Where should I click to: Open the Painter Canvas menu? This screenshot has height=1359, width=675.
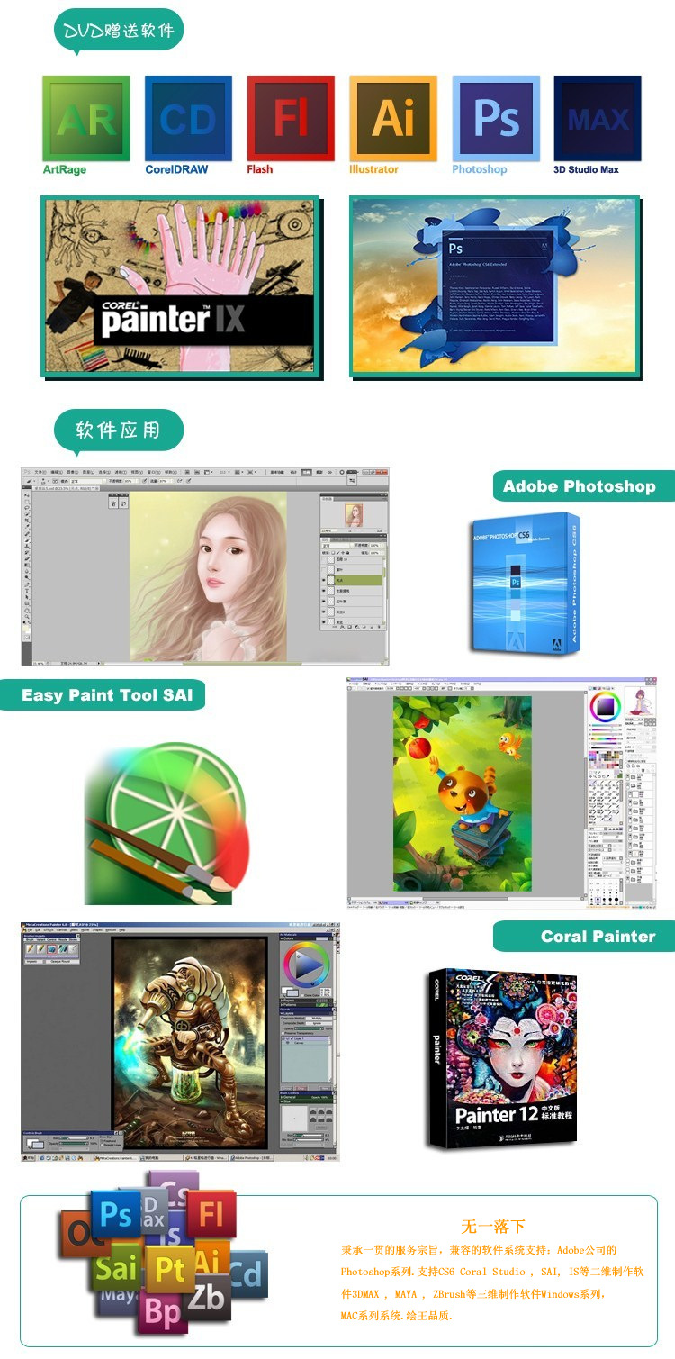pyautogui.click(x=61, y=929)
